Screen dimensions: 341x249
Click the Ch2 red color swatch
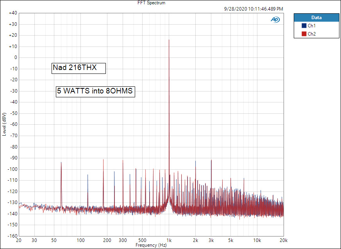pyautogui.click(x=304, y=34)
